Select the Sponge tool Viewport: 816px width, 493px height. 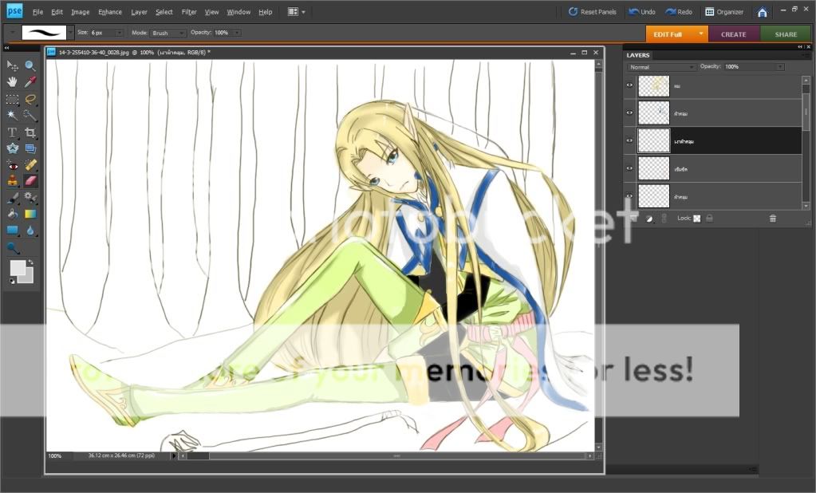click(x=13, y=248)
